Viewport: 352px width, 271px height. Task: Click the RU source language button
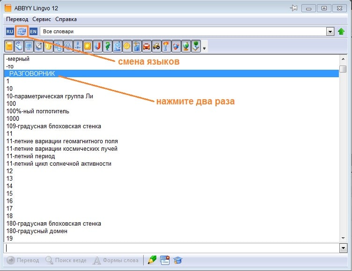click(x=10, y=31)
